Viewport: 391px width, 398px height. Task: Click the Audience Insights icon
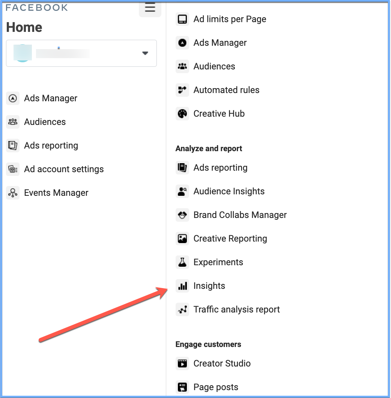(x=182, y=191)
